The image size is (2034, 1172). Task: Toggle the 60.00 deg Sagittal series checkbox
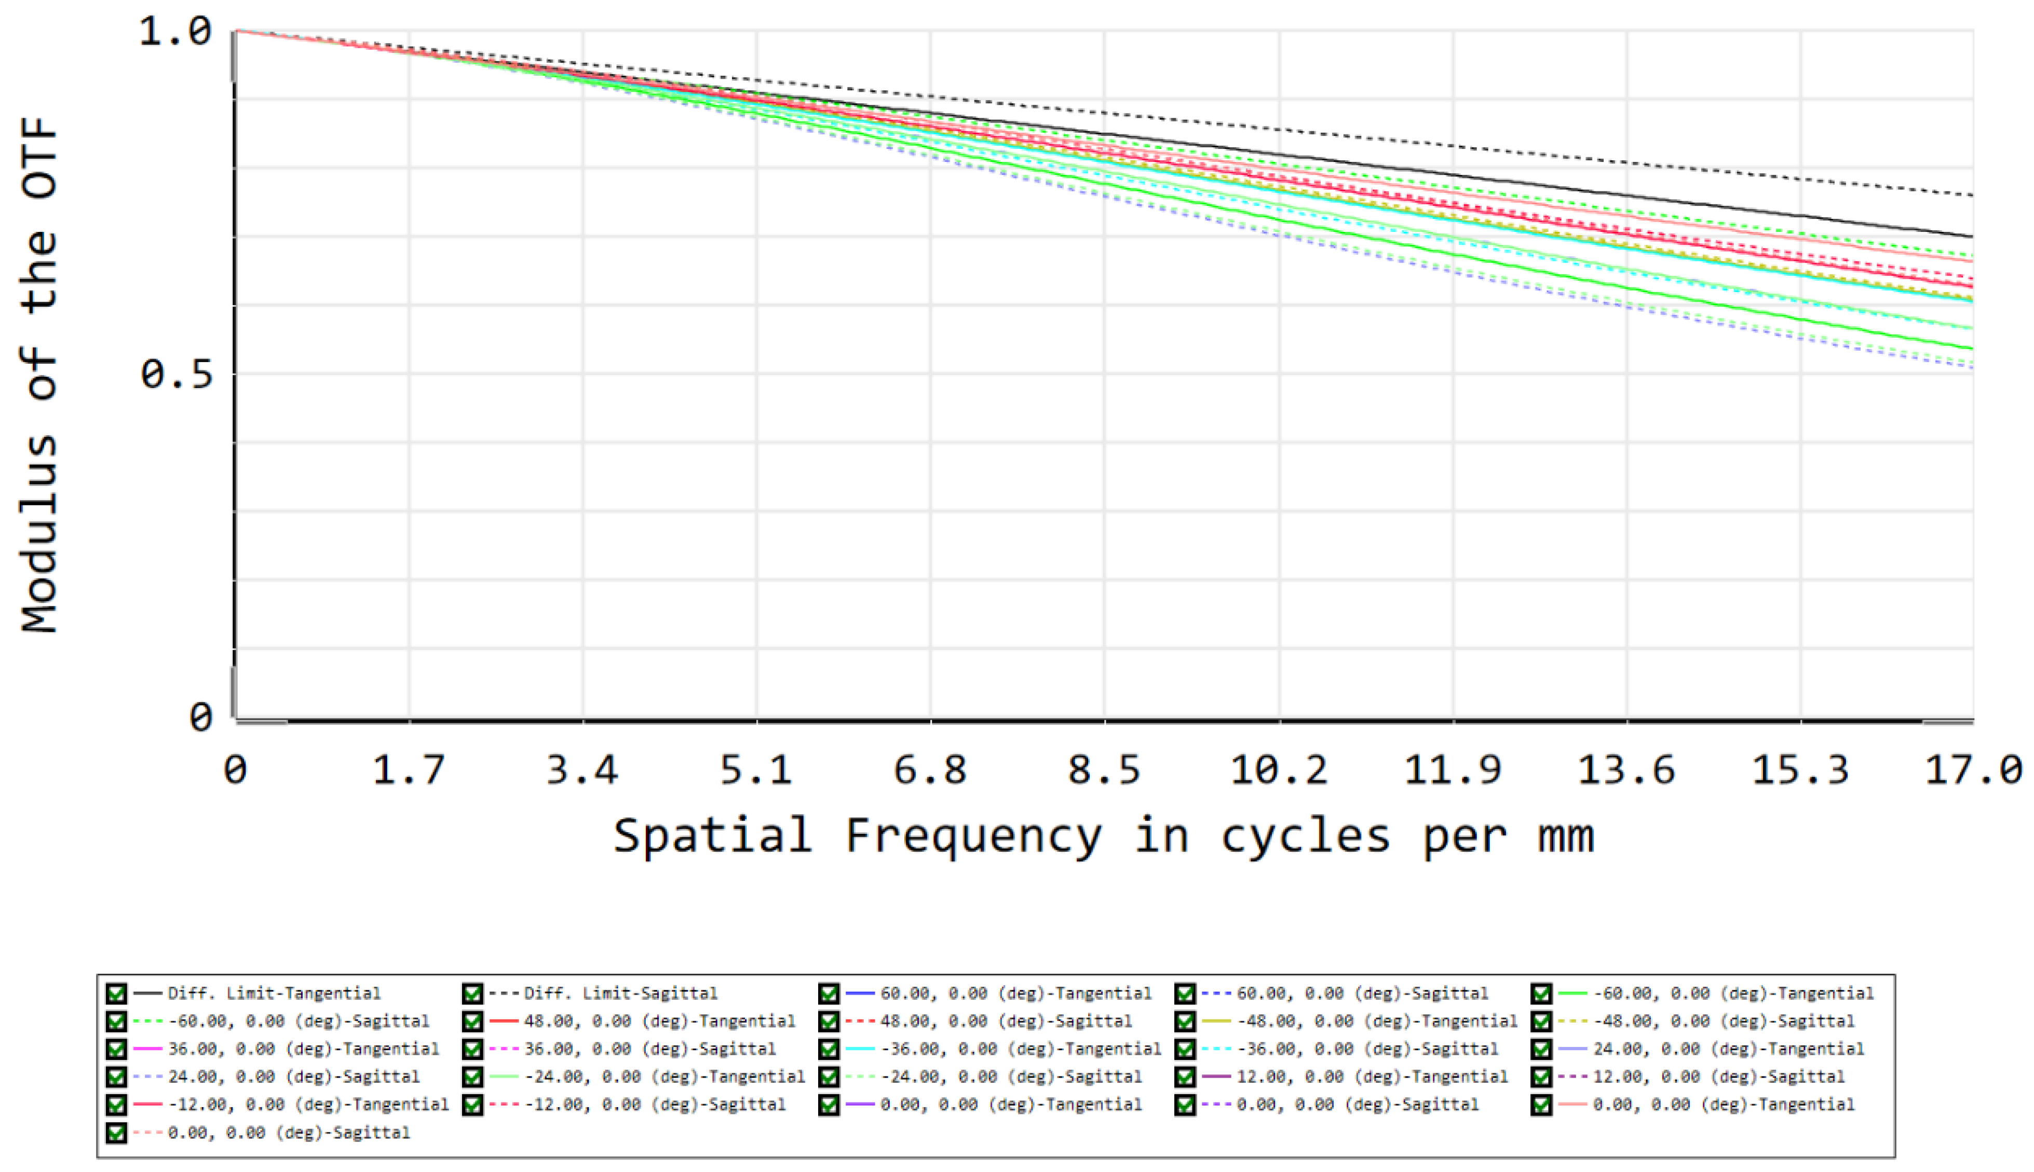(1185, 994)
